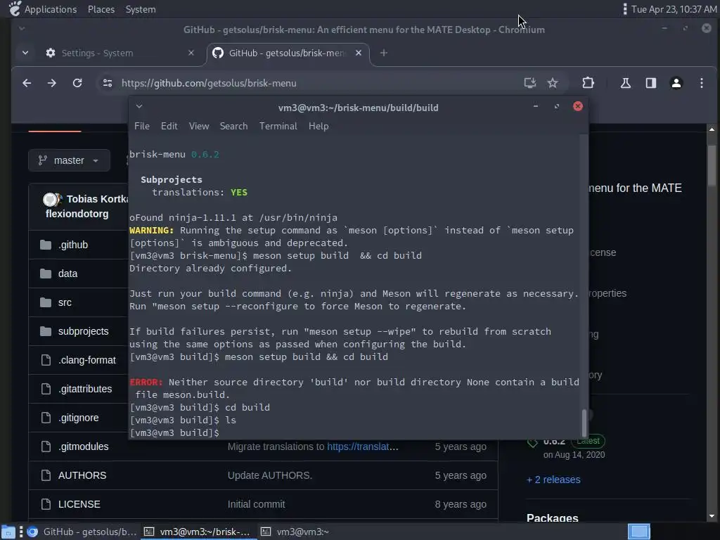Open the .clang-format file
This screenshot has width=720, height=540.
pos(86,360)
